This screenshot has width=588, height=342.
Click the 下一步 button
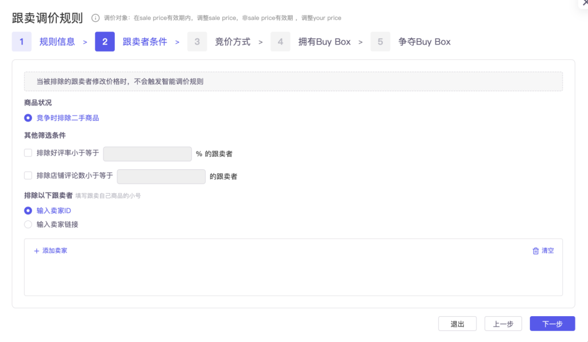coord(552,324)
